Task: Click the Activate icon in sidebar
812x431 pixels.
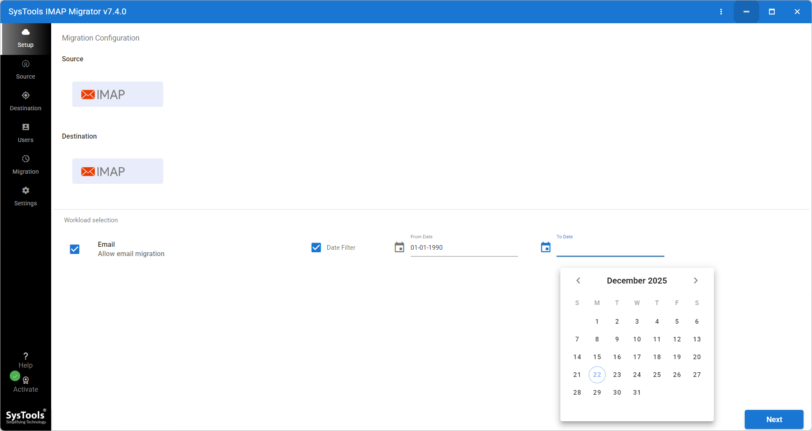Action: coord(25,380)
